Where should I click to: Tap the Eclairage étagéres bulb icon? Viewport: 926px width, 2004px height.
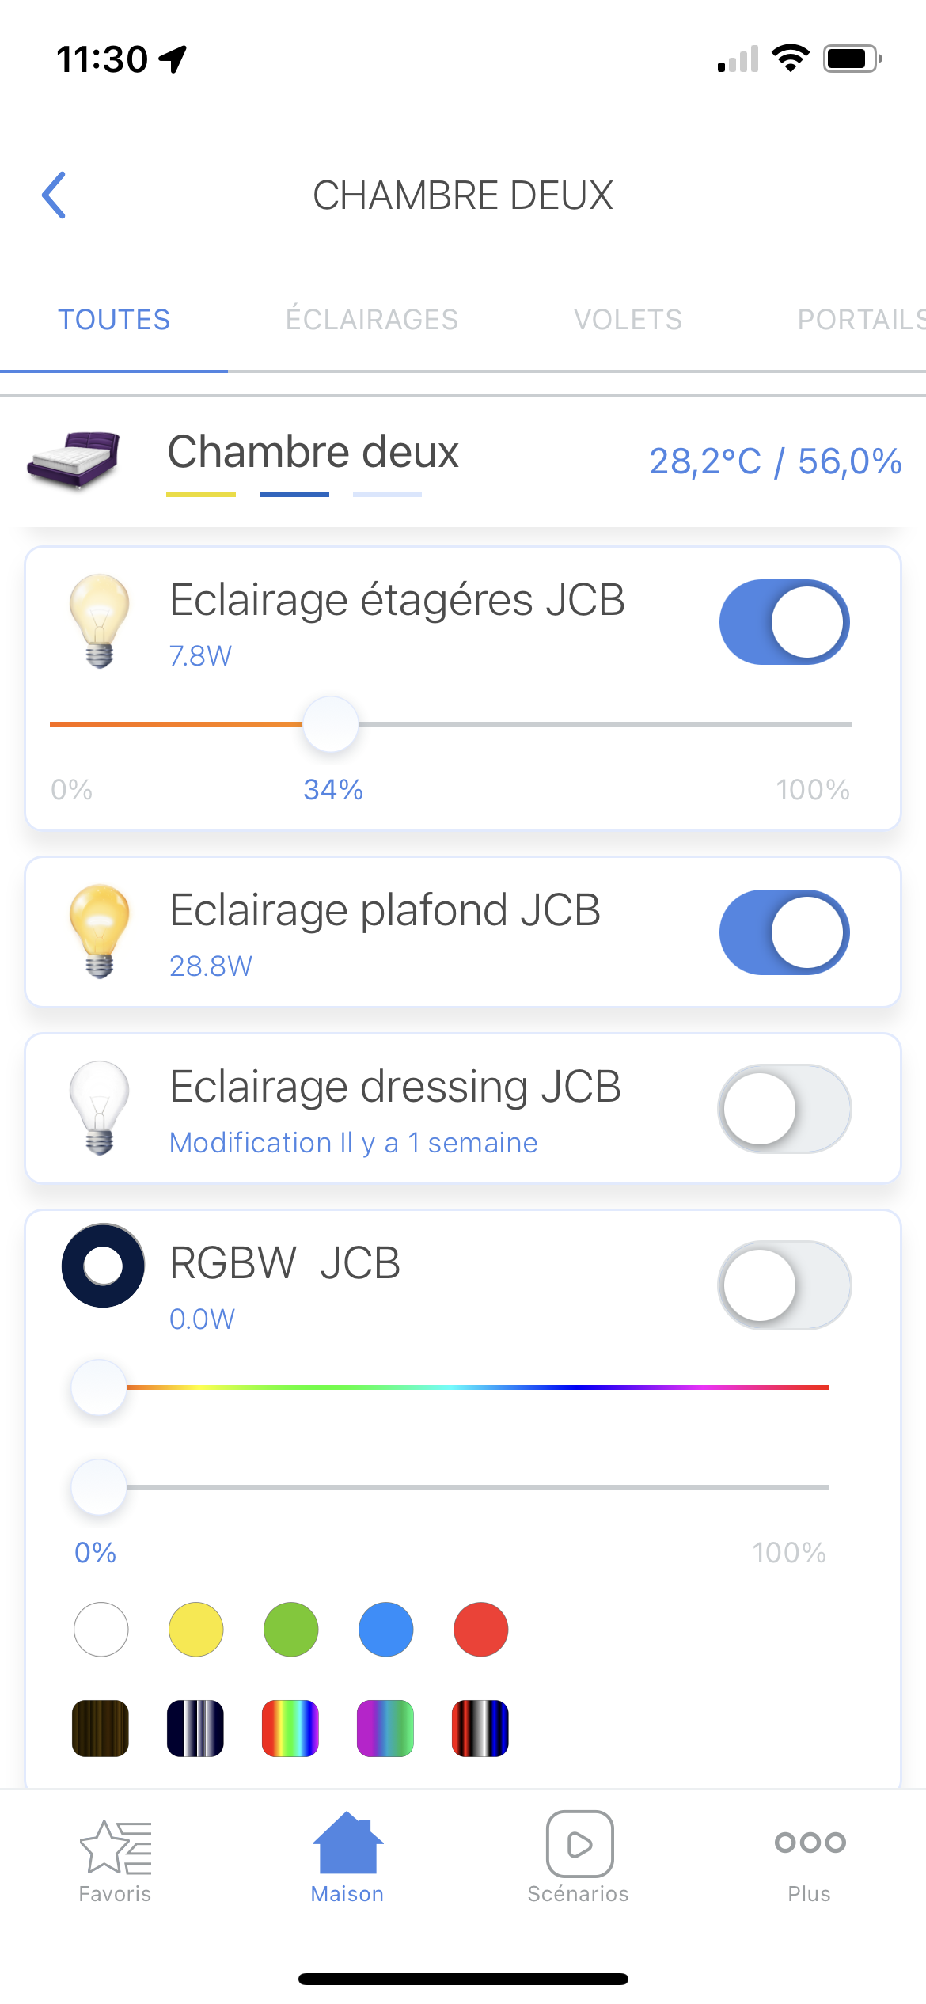(99, 621)
